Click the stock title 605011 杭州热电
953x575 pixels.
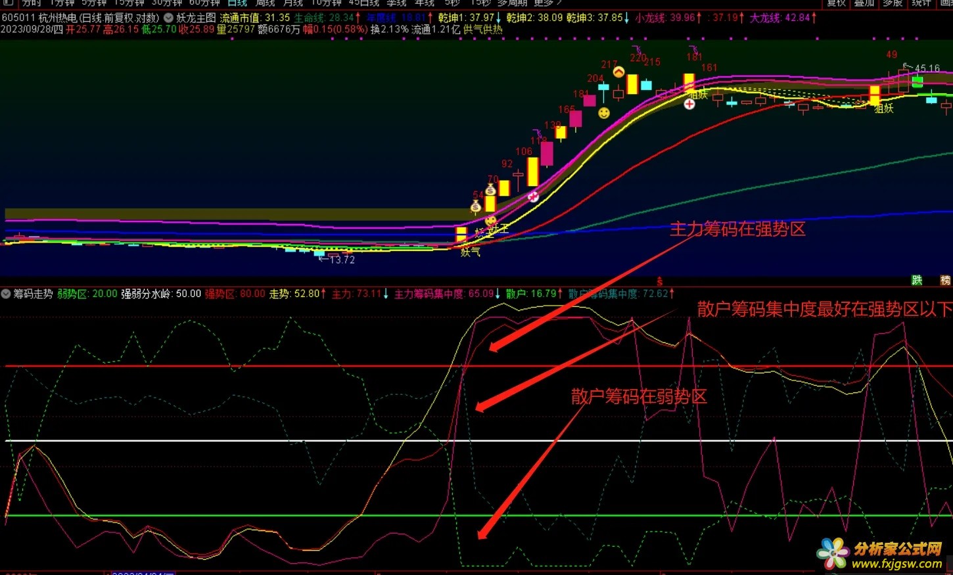(x=80, y=18)
